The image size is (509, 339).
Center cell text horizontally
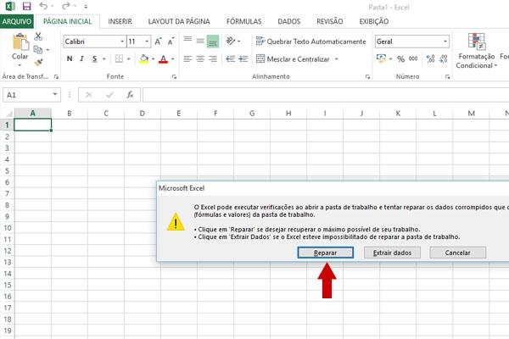click(200, 58)
